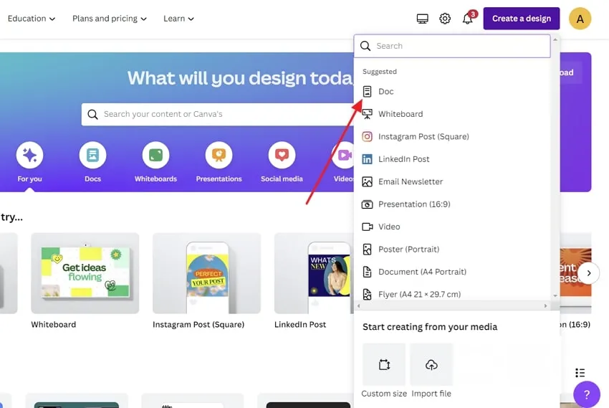Open the Whiteboard template thumbnail
The image size is (609, 408).
[x=85, y=273]
